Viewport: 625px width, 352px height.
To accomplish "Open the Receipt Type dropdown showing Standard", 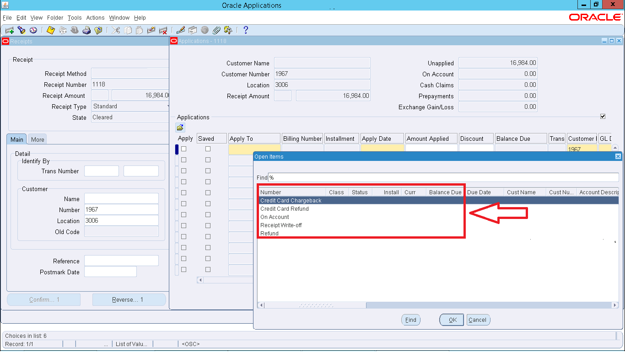I will tap(130, 107).
